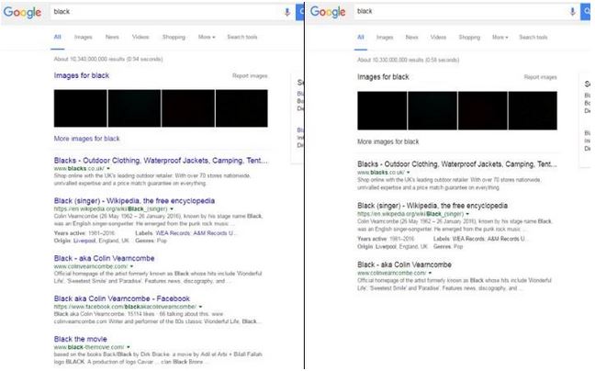595x371 pixels.
Task: Expand arrow beside facebook.com URL result
Action: [x=200, y=307]
